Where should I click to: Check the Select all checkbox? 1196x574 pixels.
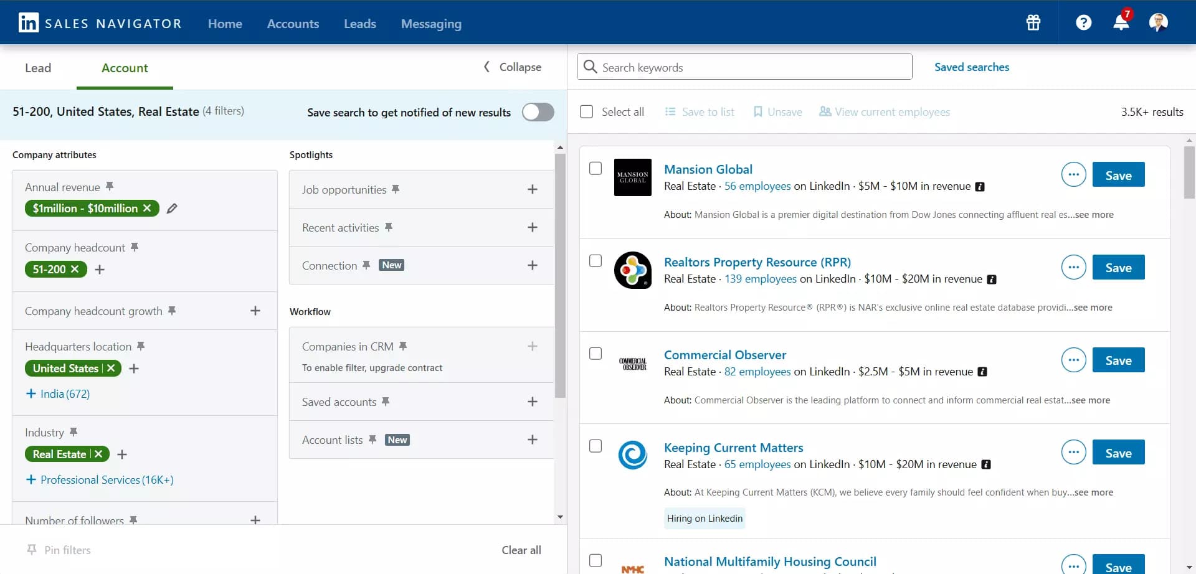tap(586, 111)
